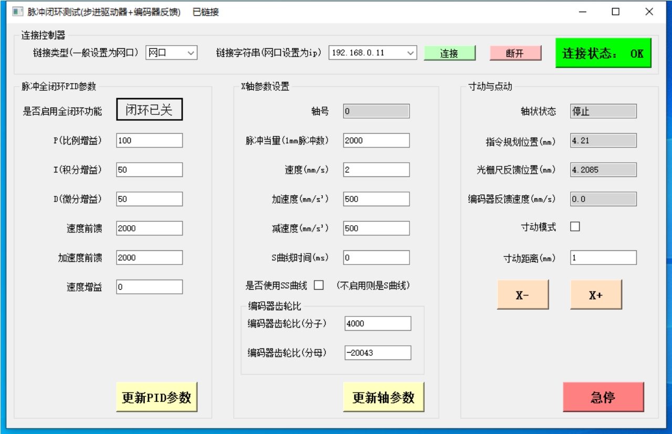Click the 链接字符串(网口设置为ip) label
The height and width of the screenshot is (434, 672).
(x=268, y=52)
